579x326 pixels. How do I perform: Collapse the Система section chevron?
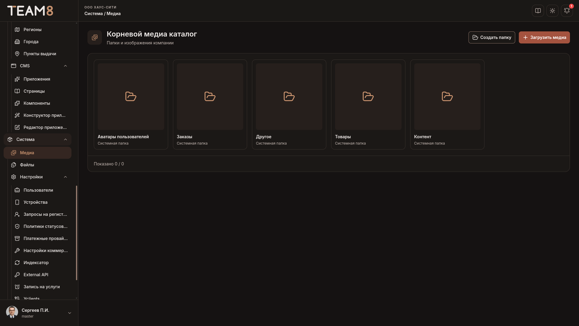pyautogui.click(x=66, y=139)
